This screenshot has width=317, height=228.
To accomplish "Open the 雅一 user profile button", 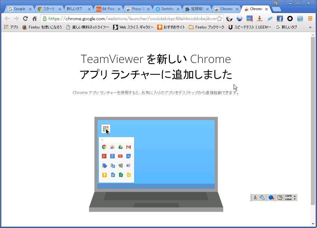I will tap(277, 3).
